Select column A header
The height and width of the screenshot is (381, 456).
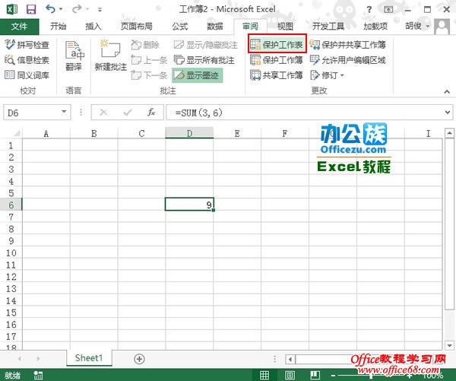pos(46,133)
